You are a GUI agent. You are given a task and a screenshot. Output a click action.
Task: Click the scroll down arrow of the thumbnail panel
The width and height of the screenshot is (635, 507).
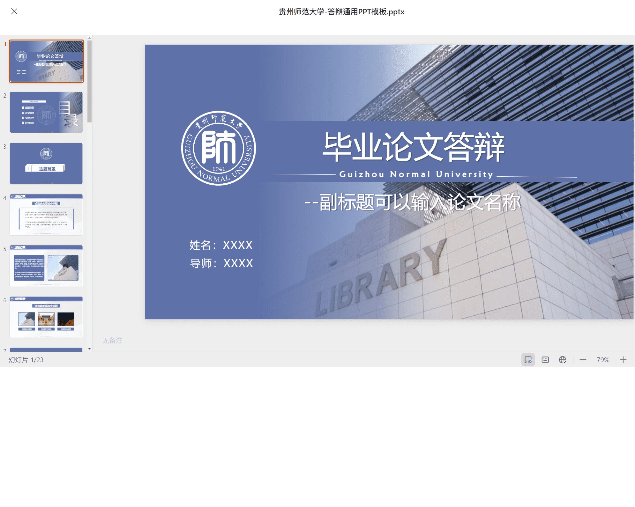click(x=89, y=349)
